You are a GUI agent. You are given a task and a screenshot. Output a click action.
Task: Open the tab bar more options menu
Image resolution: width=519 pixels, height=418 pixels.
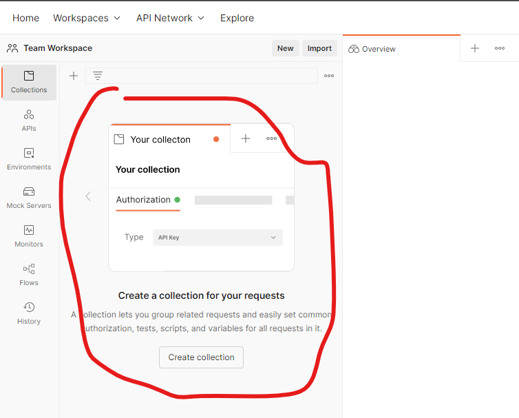tap(500, 48)
